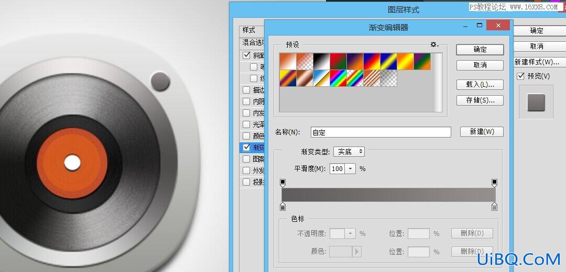Open the 渐变类型 实底 dropdown
The width and height of the screenshot is (566, 272).
349,152
